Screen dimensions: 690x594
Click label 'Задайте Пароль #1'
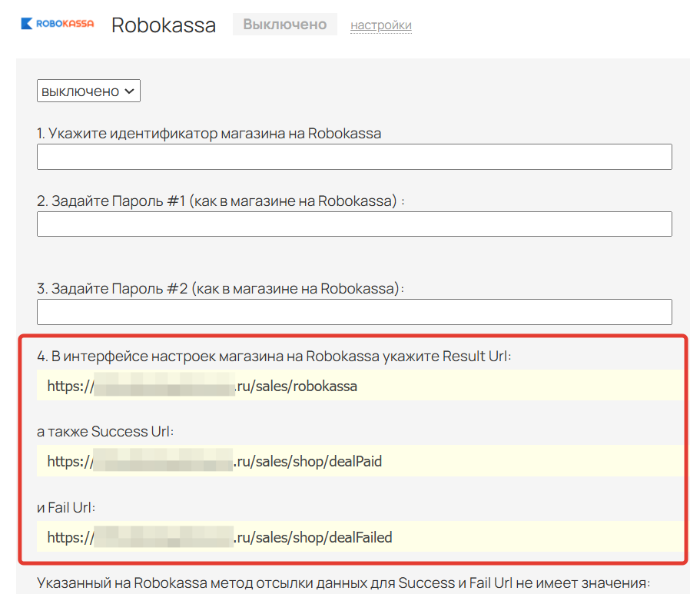coord(221,201)
